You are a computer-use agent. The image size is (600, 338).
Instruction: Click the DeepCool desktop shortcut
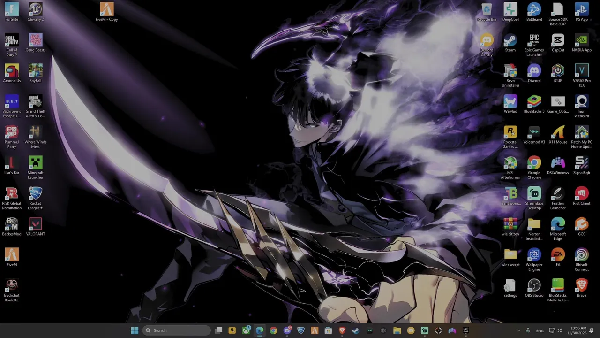(x=510, y=12)
